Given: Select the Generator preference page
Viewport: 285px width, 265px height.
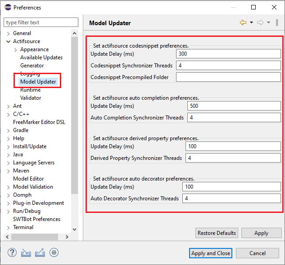Looking at the screenshot, I should point(32,66).
